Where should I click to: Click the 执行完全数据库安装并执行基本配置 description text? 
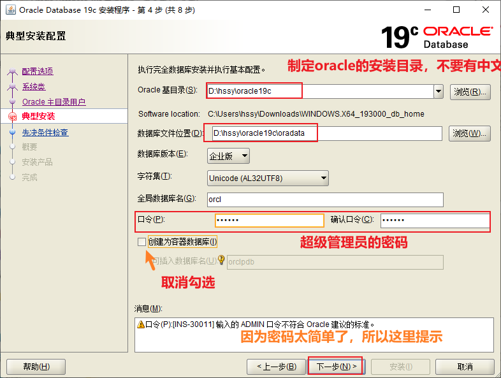201,69
